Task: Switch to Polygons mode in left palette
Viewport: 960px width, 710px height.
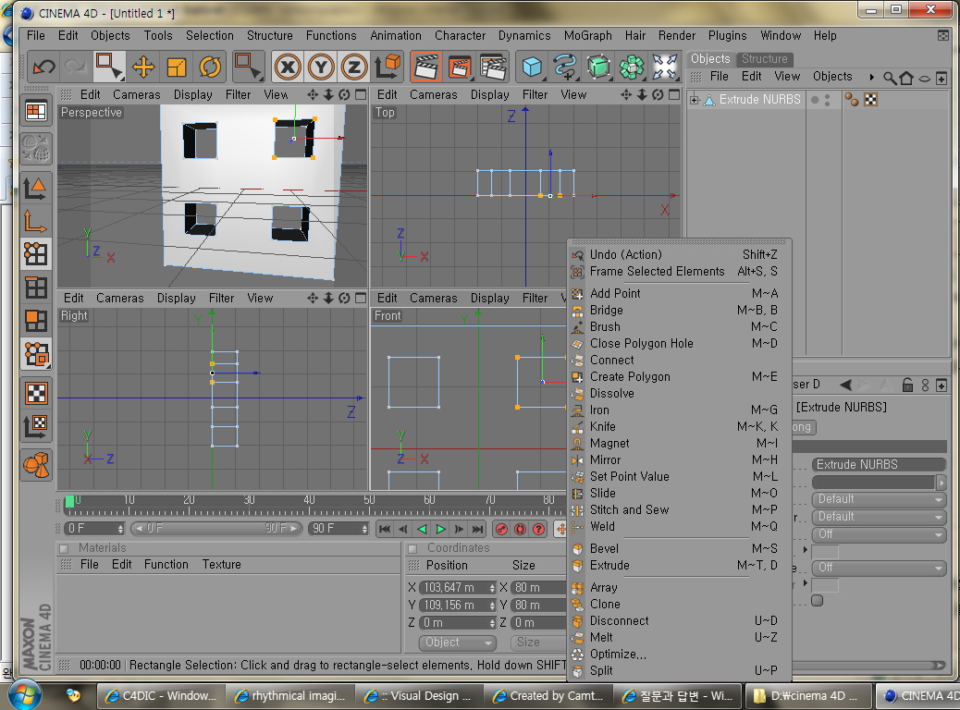Action: point(35,321)
